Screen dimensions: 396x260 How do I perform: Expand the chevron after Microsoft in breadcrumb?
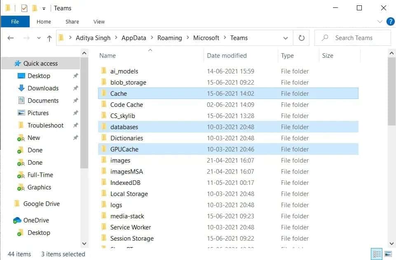tap(225, 38)
